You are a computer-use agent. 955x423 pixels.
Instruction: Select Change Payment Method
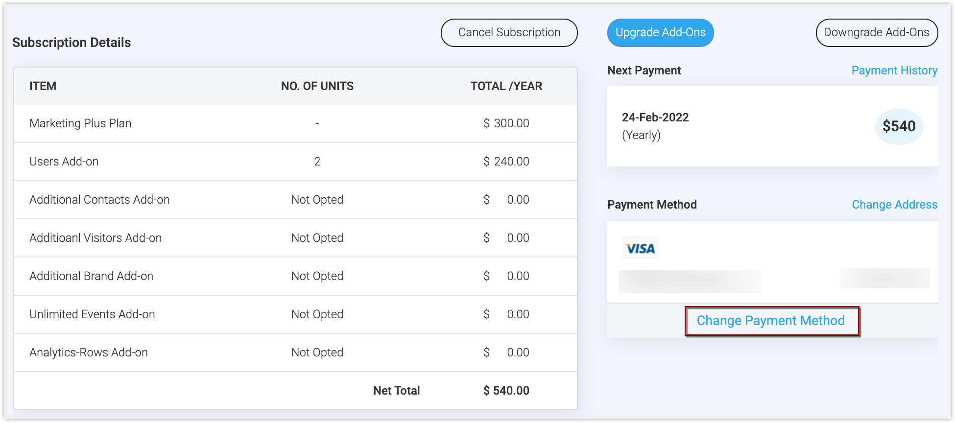click(x=771, y=321)
